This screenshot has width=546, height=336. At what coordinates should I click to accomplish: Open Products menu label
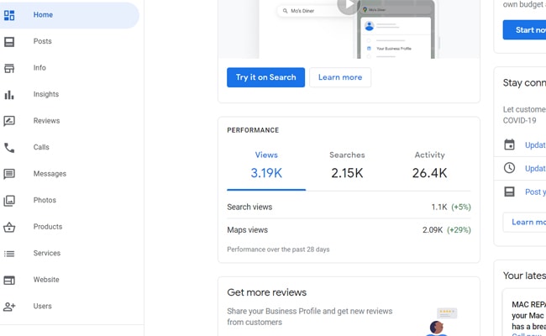(x=48, y=227)
